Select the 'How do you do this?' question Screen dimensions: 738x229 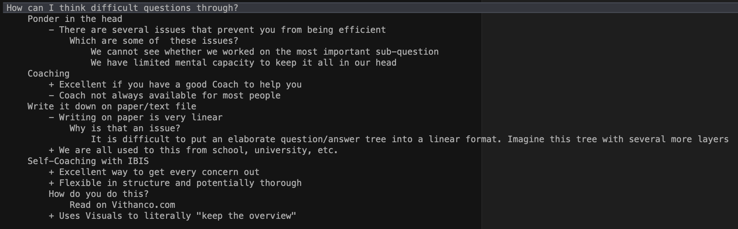coord(99,194)
